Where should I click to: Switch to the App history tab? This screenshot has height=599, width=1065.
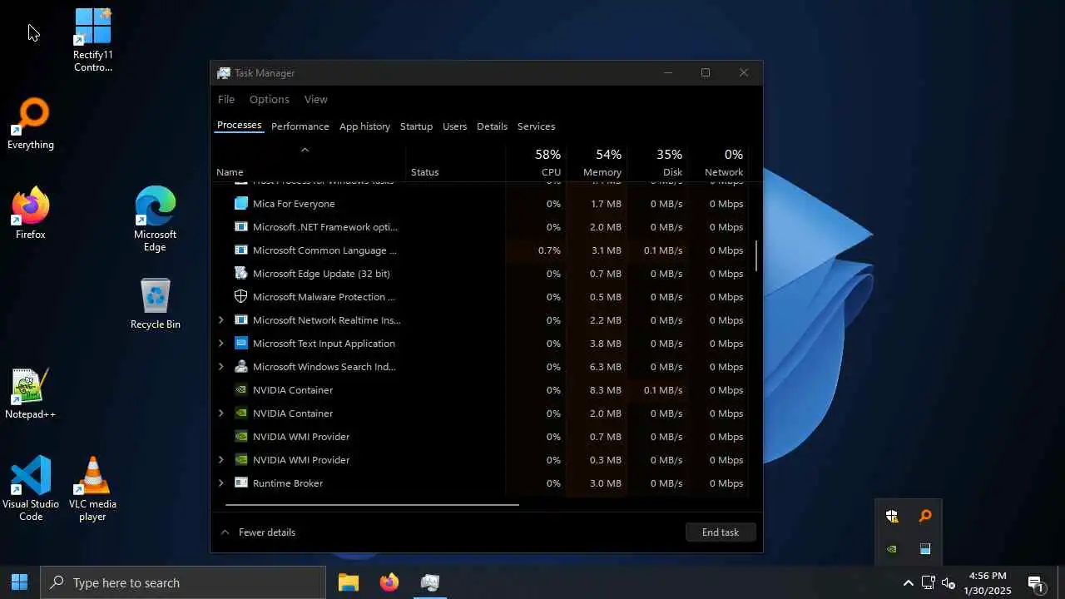pyautogui.click(x=364, y=126)
